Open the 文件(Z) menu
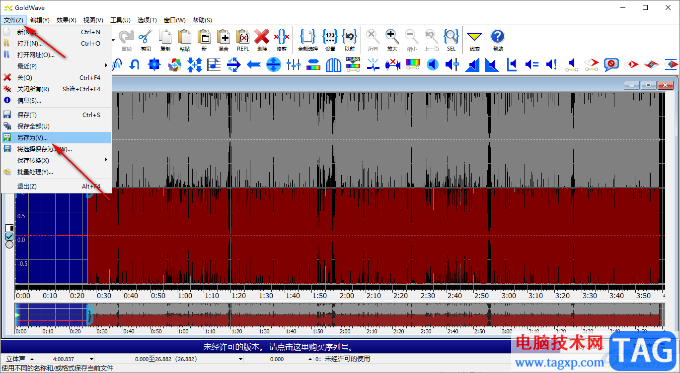 point(13,20)
